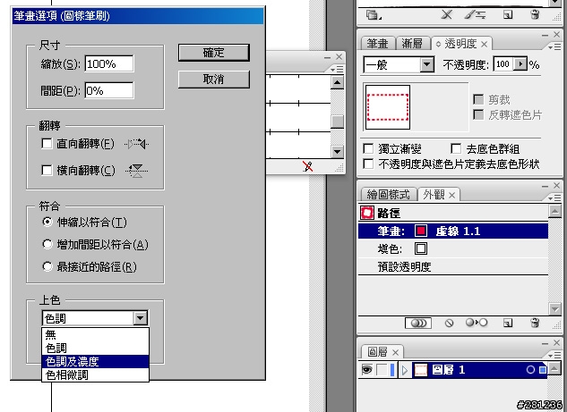Expand 圖層 1 disclosure triangle
Image resolution: width=567 pixels, height=412 pixels.
coord(404,370)
